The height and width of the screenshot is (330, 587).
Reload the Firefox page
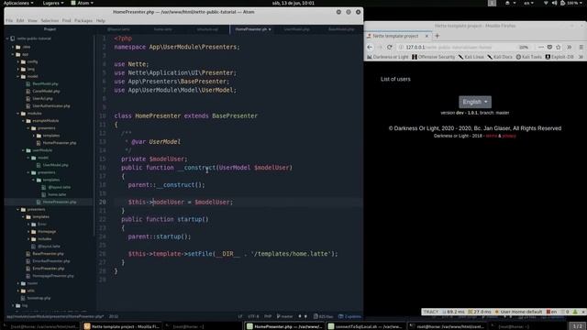[x=390, y=47]
